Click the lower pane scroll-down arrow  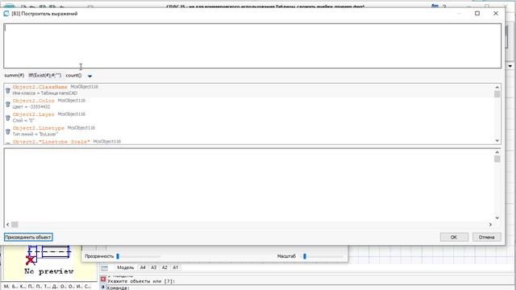497,217
